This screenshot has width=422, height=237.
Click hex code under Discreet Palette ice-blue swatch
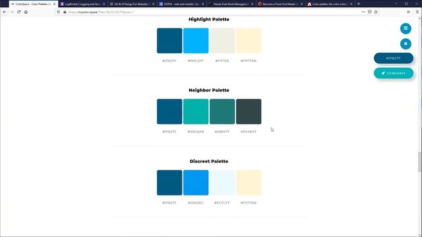click(x=222, y=203)
